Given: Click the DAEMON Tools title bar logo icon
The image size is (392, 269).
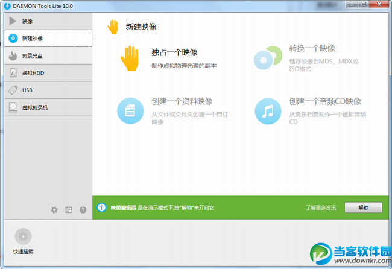Looking at the screenshot, I should click(7, 6).
